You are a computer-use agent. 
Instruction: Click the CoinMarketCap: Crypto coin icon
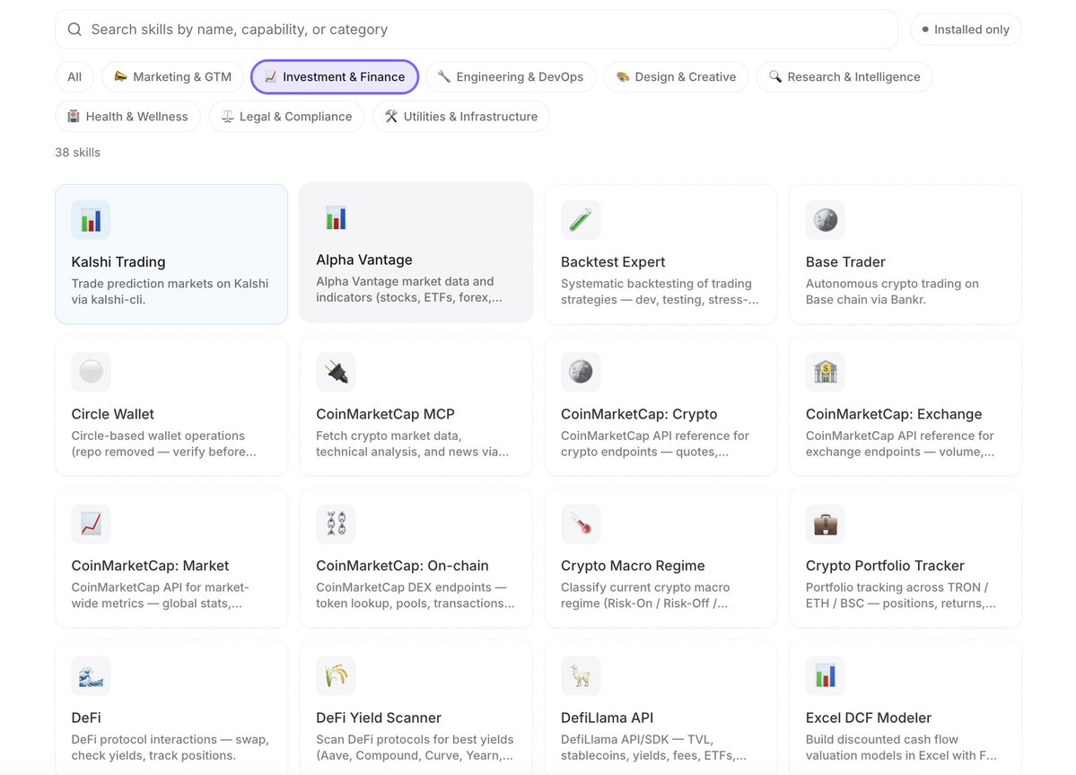(x=581, y=372)
